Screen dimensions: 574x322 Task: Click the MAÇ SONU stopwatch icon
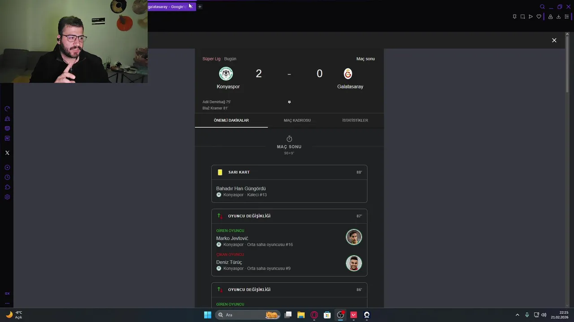(x=289, y=139)
